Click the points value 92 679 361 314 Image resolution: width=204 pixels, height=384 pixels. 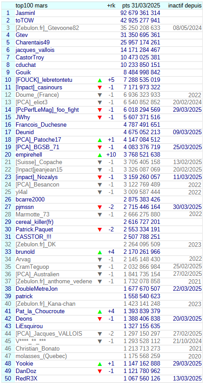tap(140, 13)
